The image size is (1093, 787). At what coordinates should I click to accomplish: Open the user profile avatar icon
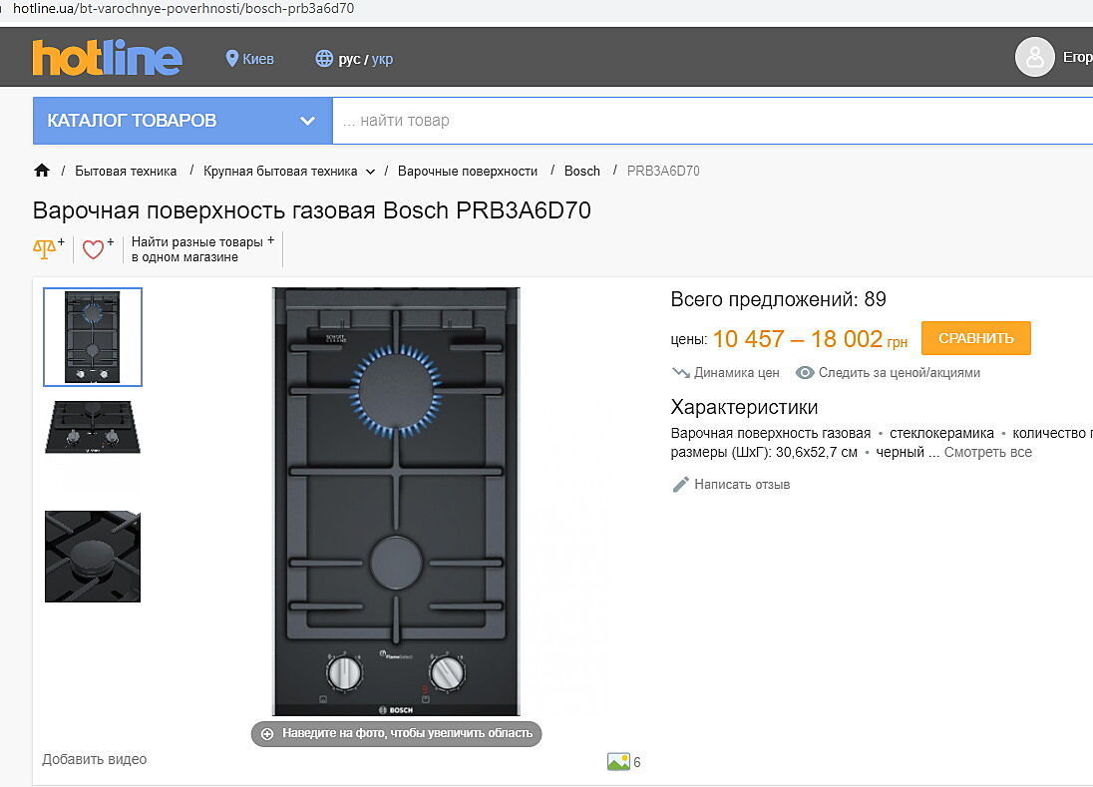click(x=1034, y=58)
